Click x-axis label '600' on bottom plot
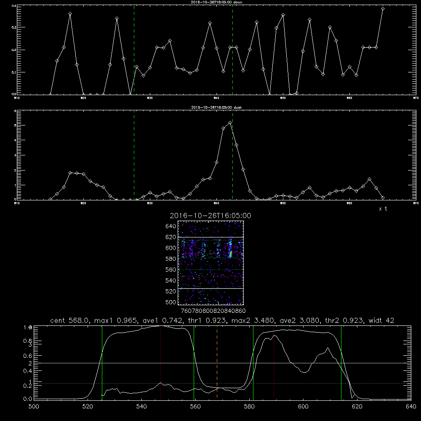Viewport: 421px width, 421px height. point(304,407)
